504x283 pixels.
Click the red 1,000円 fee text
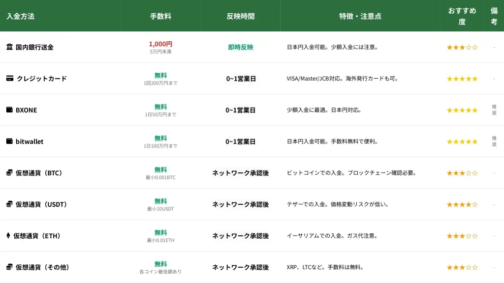coord(160,44)
